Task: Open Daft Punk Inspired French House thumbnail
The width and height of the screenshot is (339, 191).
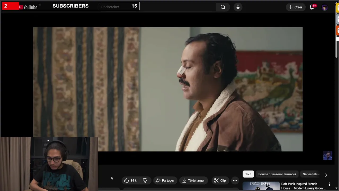Action: tap(261, 186)
